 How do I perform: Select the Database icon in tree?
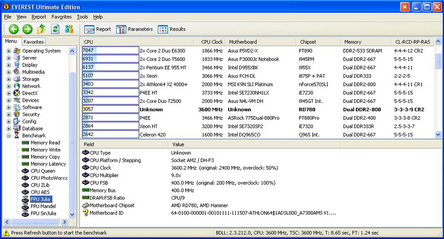(x=17, y=128)
